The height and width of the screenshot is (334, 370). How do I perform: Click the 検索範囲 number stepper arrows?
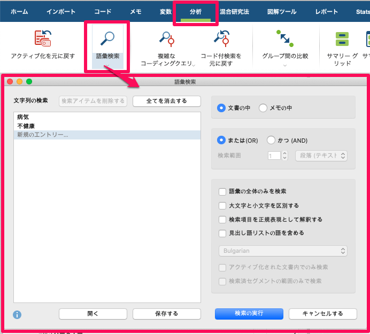point(285,156)
